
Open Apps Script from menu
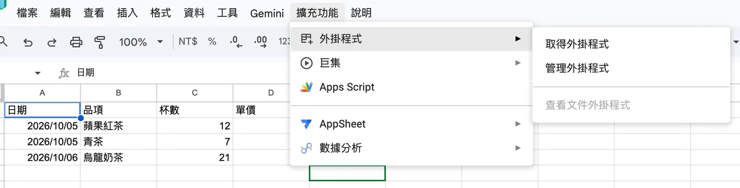(412, 87)
